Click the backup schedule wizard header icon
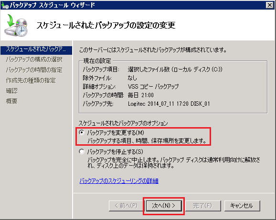 16,25
